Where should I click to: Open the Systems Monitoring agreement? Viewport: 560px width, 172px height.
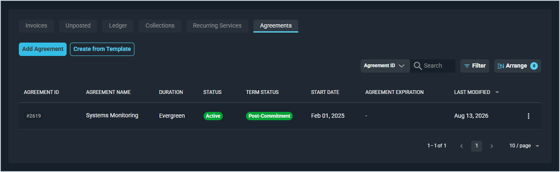point(112,115)
